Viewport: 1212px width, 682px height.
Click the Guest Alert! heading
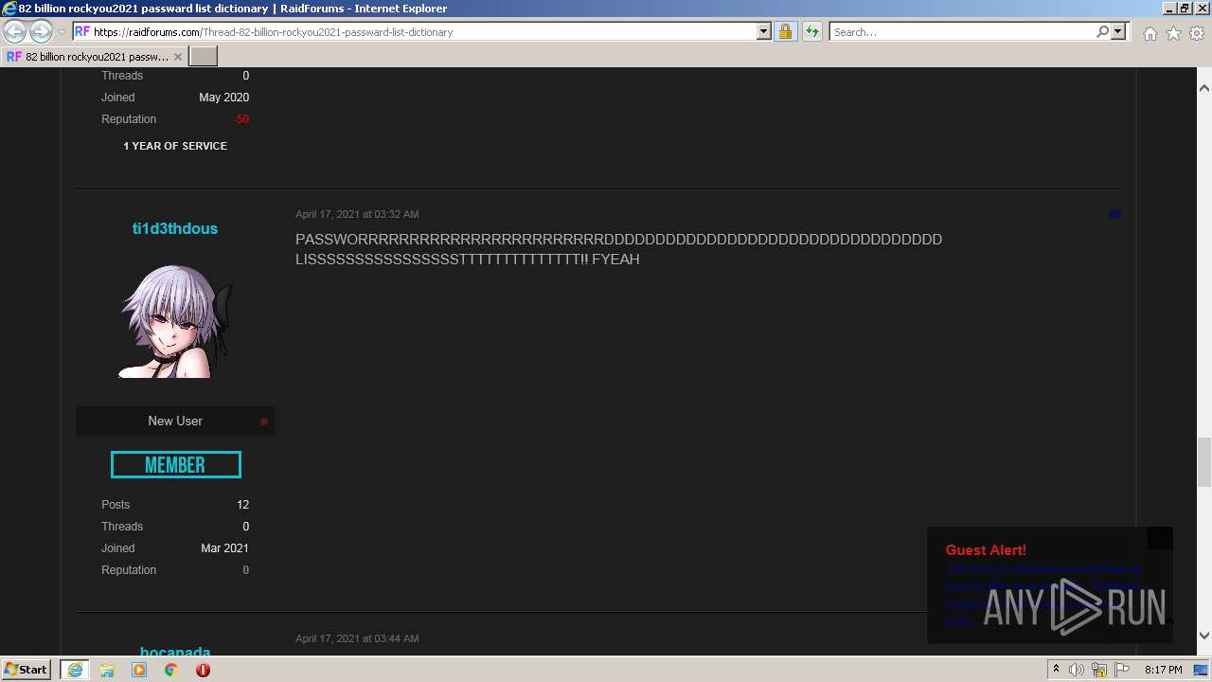tap(986, 550)
